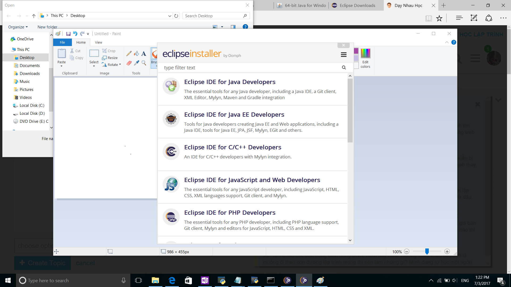Collapse the Paint ribbon chevron
511x287 pixels.
click(447, 42)
